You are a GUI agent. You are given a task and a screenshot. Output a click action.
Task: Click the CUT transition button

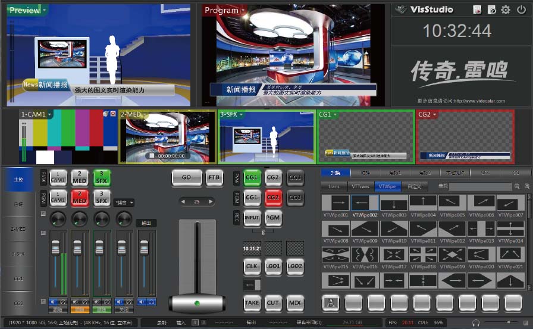(273, 302)
